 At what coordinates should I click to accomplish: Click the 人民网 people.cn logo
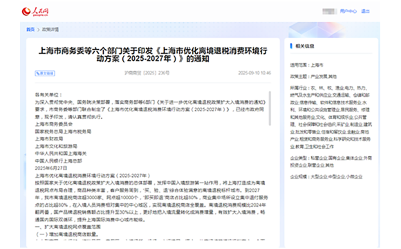click(35, 12)
